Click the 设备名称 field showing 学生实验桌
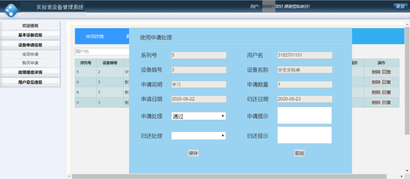410x179 pixels. (x=304, y=70)
